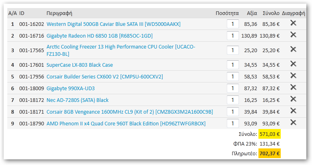Edit quantity field for Western Digital drive

232,24
